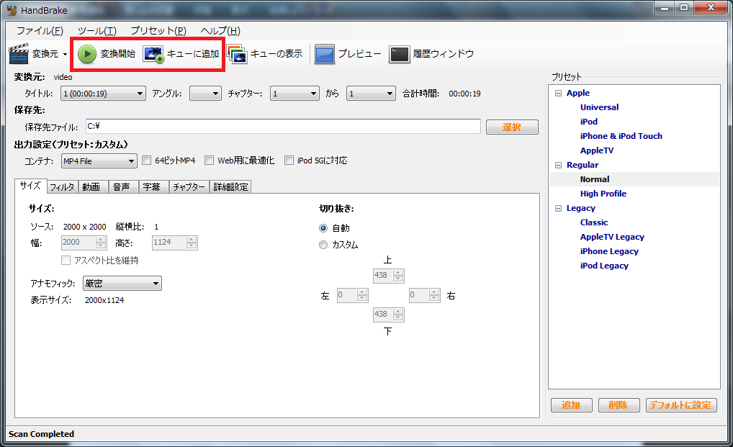This screenshot has height=447, width=733.
Task: Click the 高さ height stepper field
Action: tap(175, 243)
